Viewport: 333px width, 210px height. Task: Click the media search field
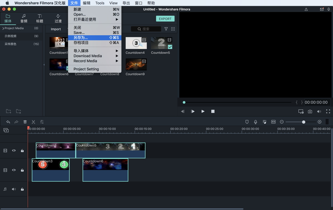coord(146,29)
